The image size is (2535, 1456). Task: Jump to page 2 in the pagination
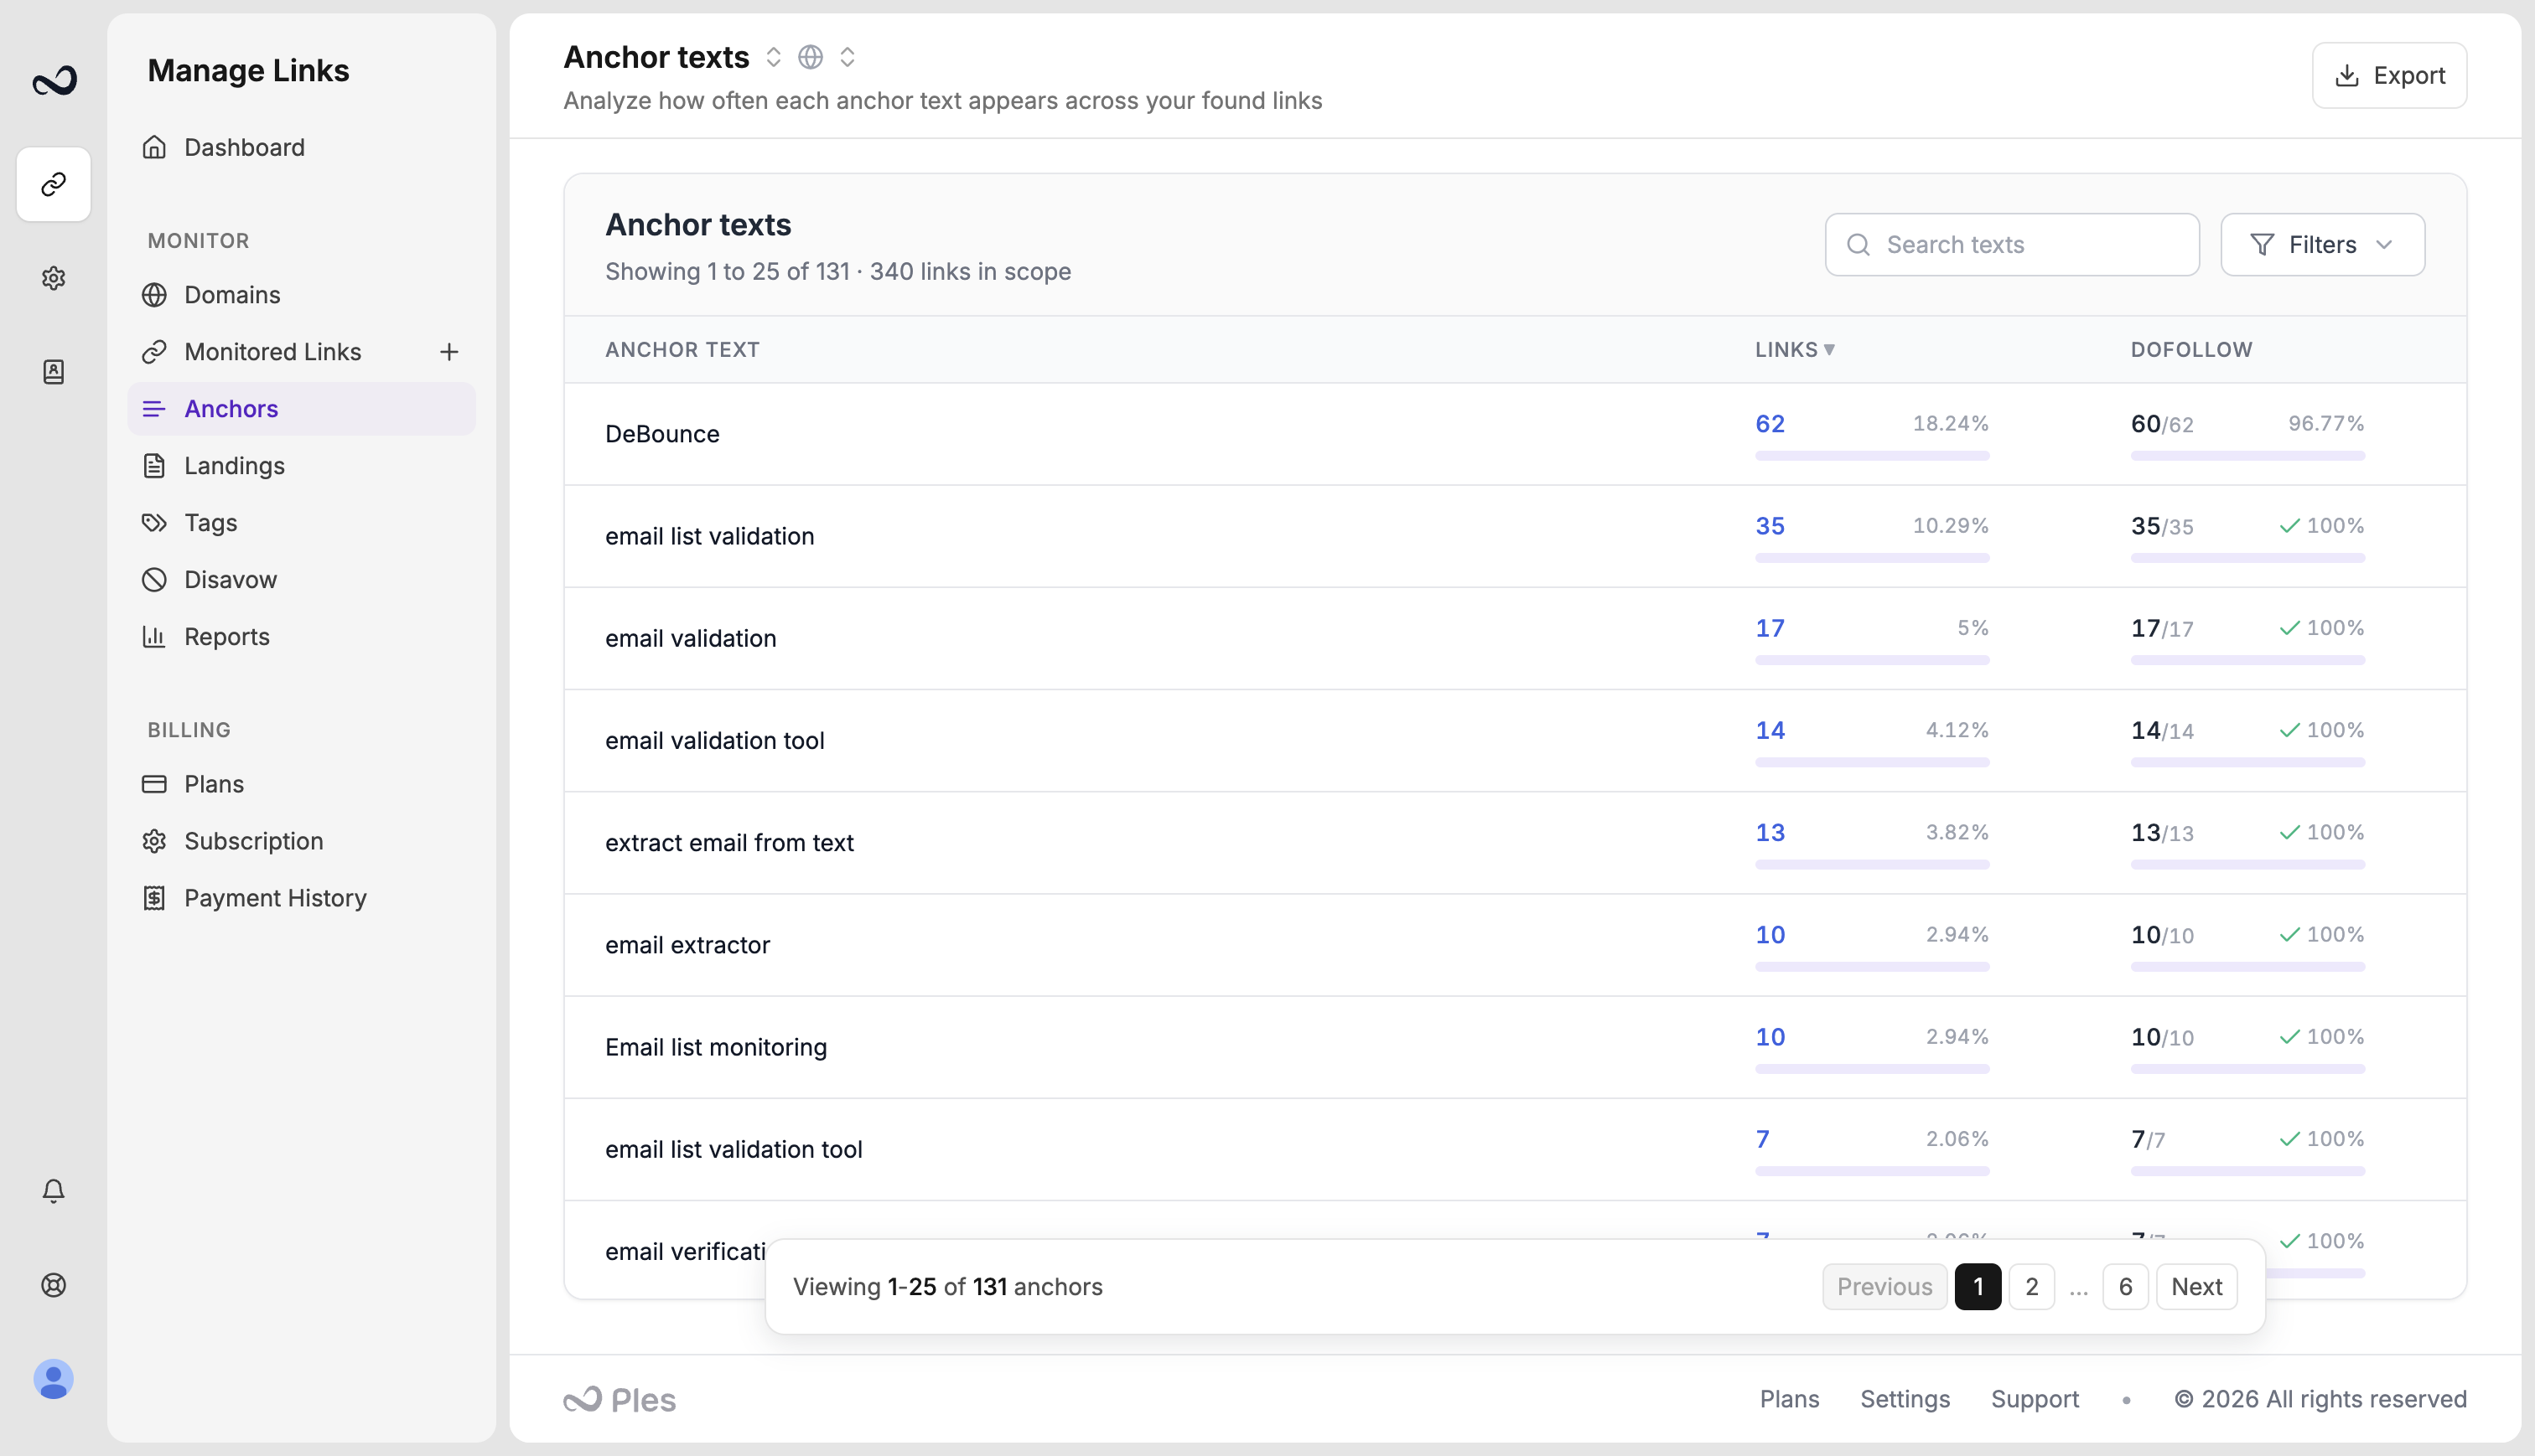[2032, 1287]
